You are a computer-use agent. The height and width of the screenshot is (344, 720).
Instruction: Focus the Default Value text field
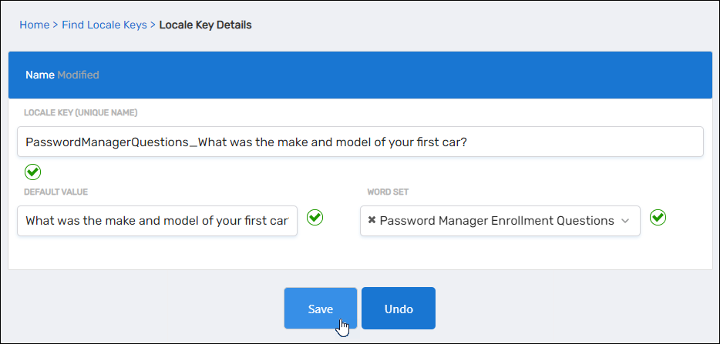[157, 220]
